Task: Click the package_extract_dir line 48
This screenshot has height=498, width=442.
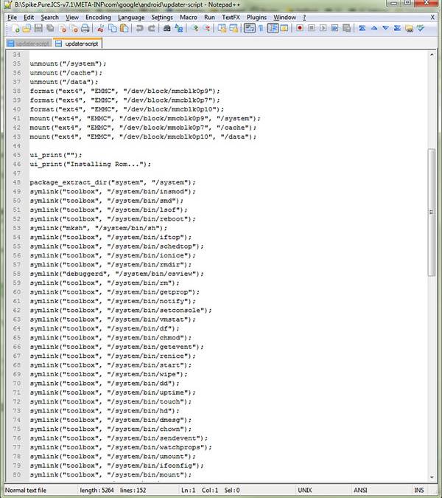Action: (x=113, y=182)
